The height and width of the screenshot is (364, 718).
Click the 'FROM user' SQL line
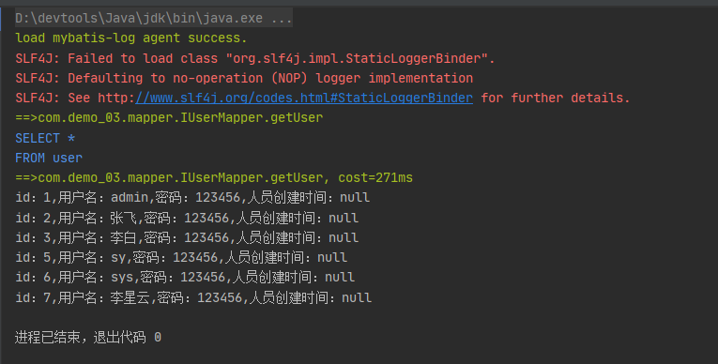[x=49, y=158]
